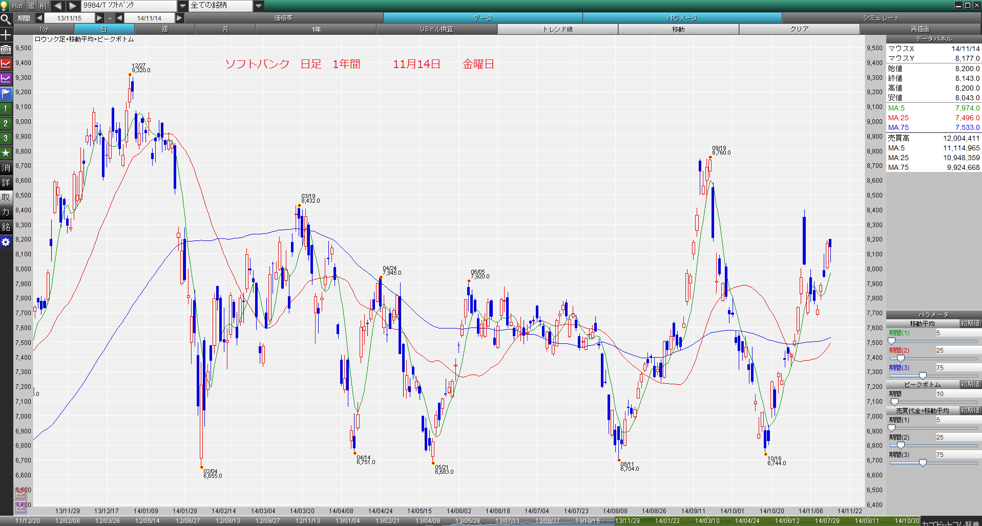Go to next stock with right arrow
Viewport: 982px width, 526px height.
[x=73, y=6]
